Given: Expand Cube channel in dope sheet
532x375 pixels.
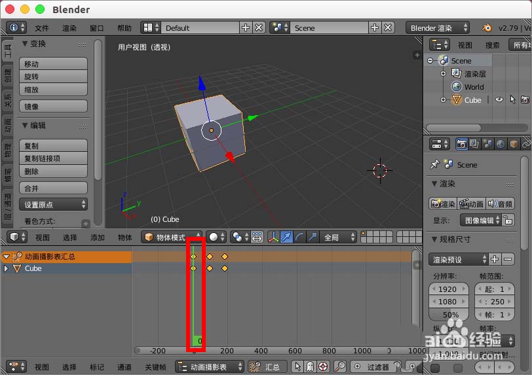Looking at the screenshot, I should click(6, 268).
